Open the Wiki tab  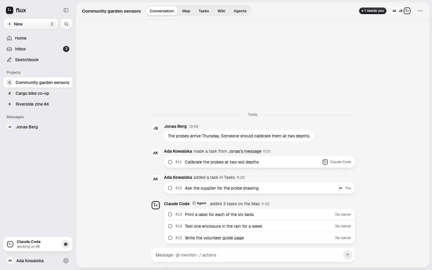tap(221, 11)
